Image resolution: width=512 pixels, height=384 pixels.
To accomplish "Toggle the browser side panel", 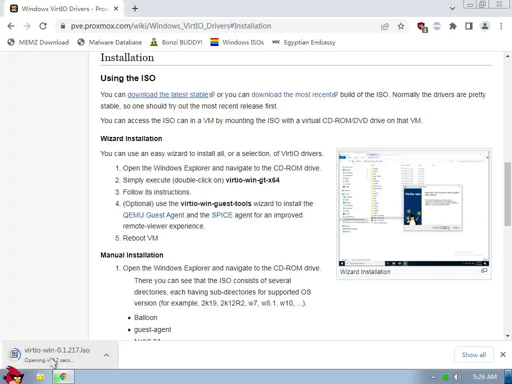I will [x=469, y=26].
